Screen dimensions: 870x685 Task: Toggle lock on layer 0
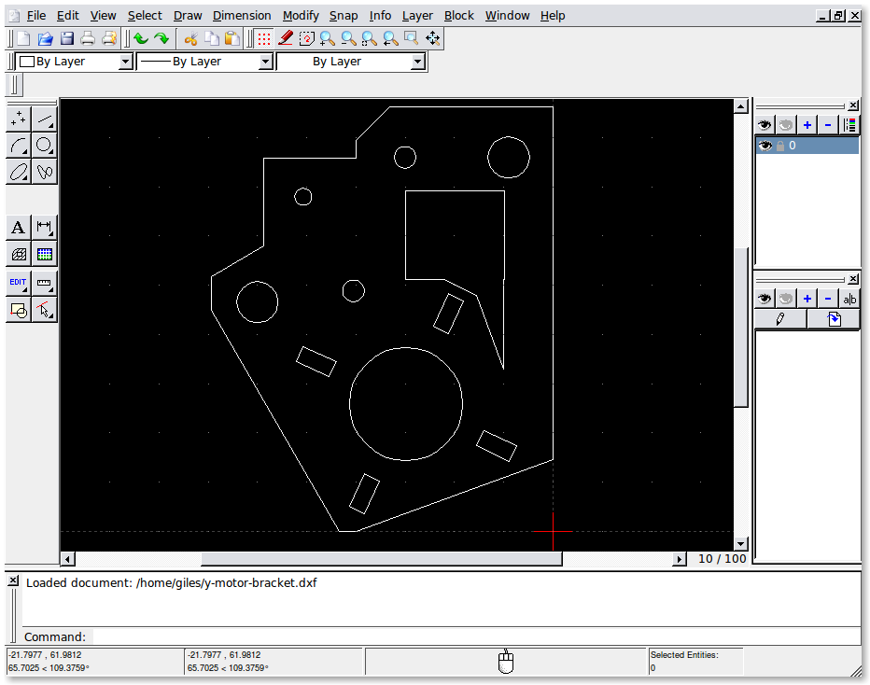coord(780,146)
